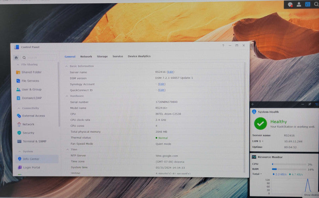Open Domain/LDAP settings

pos(29,98)
